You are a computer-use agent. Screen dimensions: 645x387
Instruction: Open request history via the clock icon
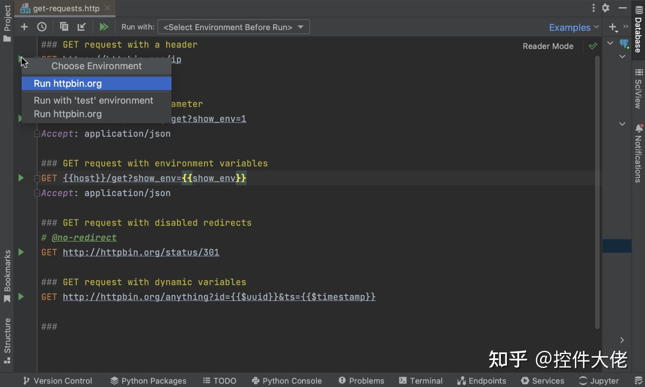click(42, 27)
